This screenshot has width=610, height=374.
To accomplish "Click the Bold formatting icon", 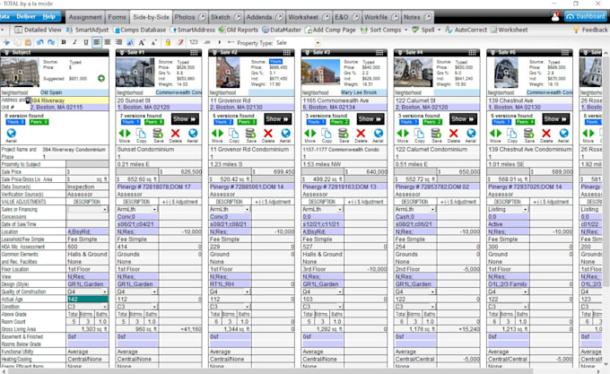I will pyautogui.click(x=64, y=42).
